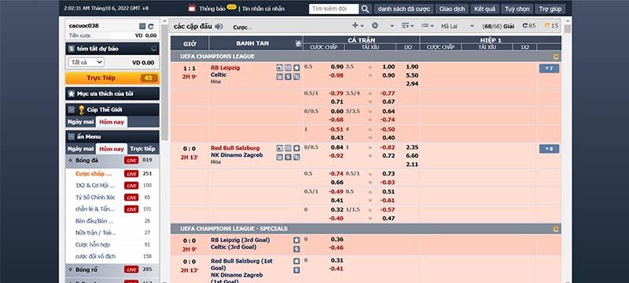Viewport: 629px width, 283px height.
Task: Select Ngày mai tab under Cúp Thế Giới
Action: pos(81,122)
